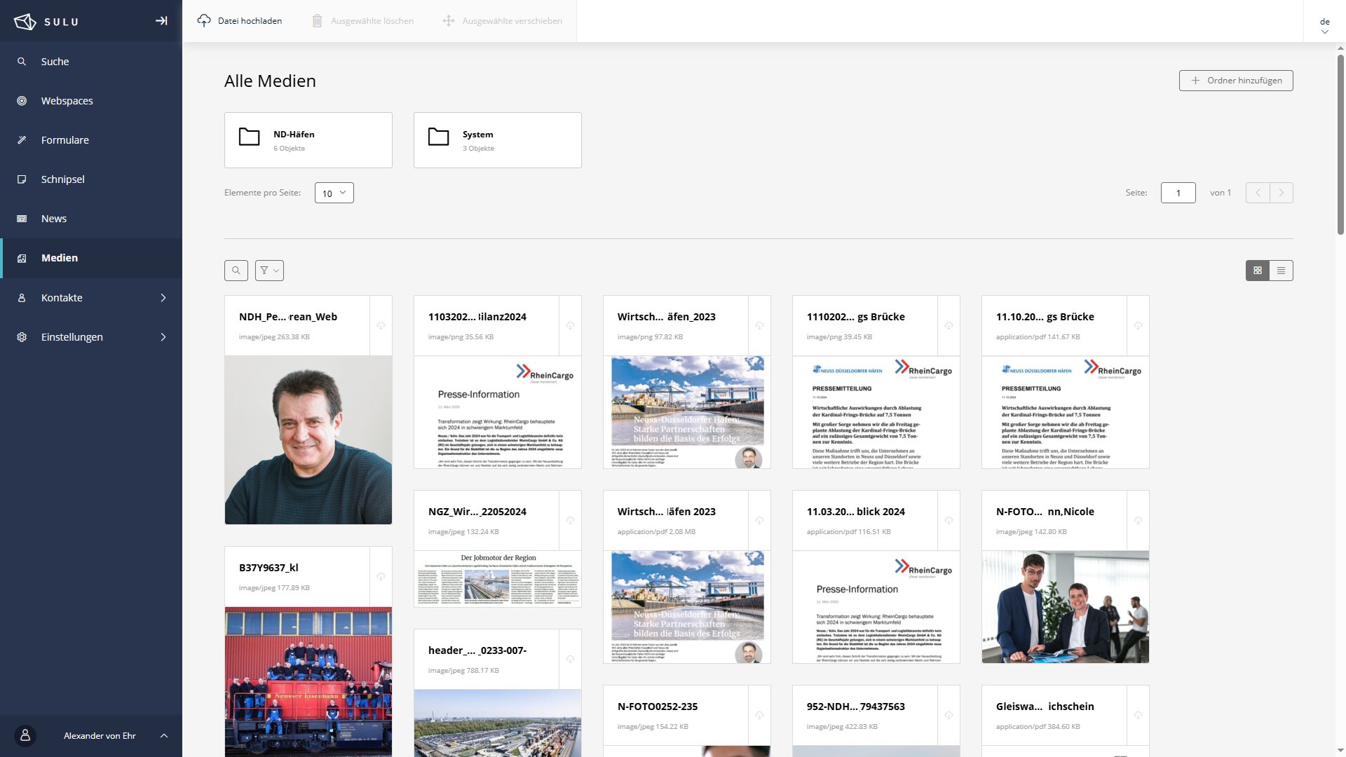Open Webspaces in the sidebar
Image resolution: width=1346 pixels, height=757 pixels.
[x=67, y=101]
